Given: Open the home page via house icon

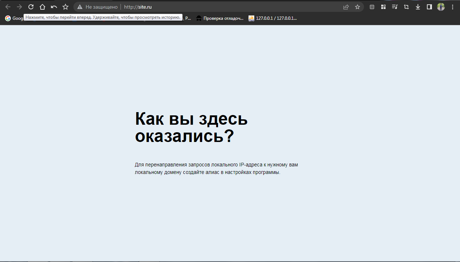Looking at the screenshot, I should [42, 7].
